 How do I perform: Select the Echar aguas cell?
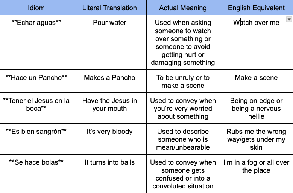pos(36,42)
